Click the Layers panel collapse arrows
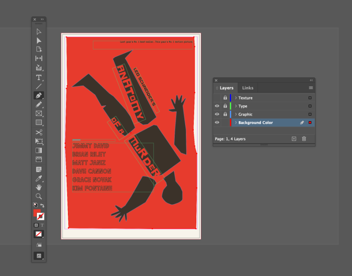This screenshot has height=276, width=352. pos(311,80)
